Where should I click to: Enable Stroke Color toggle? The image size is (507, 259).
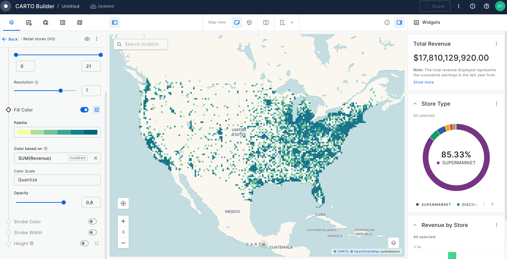[x=92, y=222]
